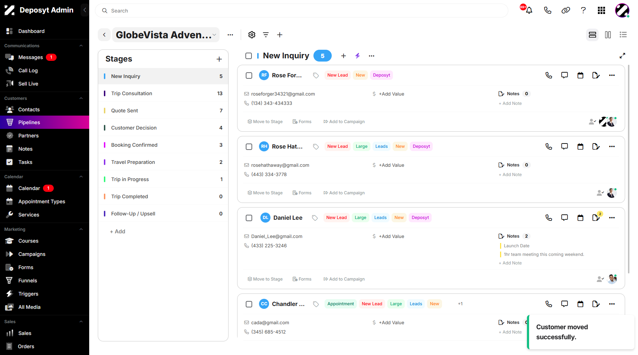
Task: Open Daniel Lee's notes icon with the 2 badge
Action: point(596,217)
